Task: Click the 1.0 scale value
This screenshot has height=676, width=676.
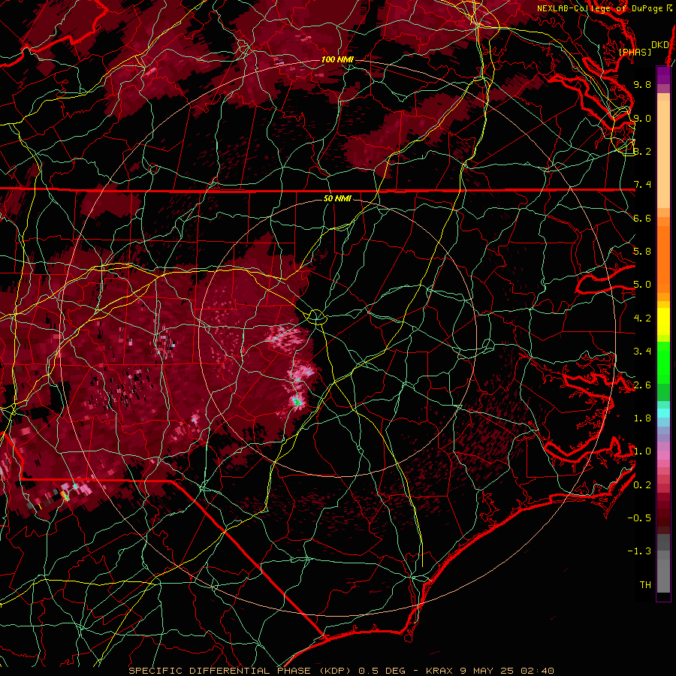Action: pos(642,451)
